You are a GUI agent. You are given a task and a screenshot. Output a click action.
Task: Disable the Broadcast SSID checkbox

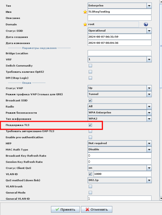point(90,100)
